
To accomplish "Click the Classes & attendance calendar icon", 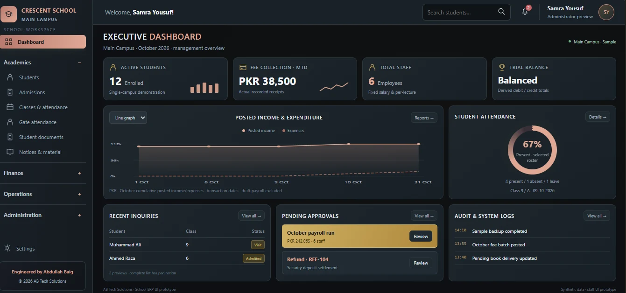I will click(10, 107).
